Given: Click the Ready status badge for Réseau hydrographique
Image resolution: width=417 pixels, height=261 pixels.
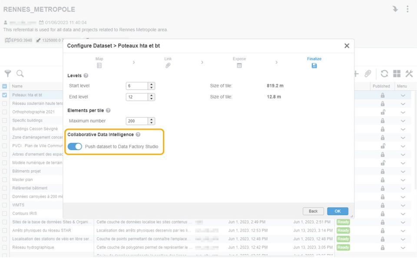Looking at the screenshot, I should (x=343, y=248).
